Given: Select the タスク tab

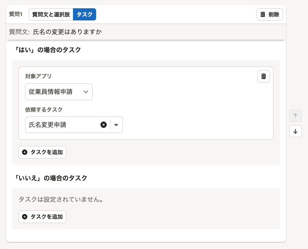Looking at the screenshot, I should pyautogui.click(x=84, y=15).
